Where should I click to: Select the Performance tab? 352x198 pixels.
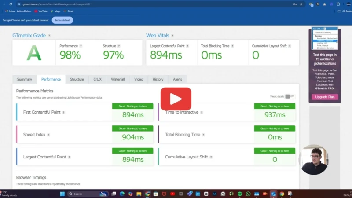coord(51,79)
